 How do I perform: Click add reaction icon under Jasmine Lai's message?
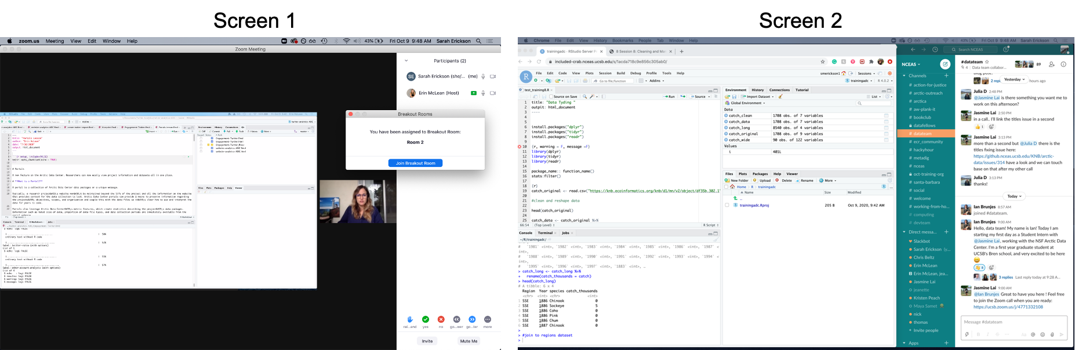[992, 127]
